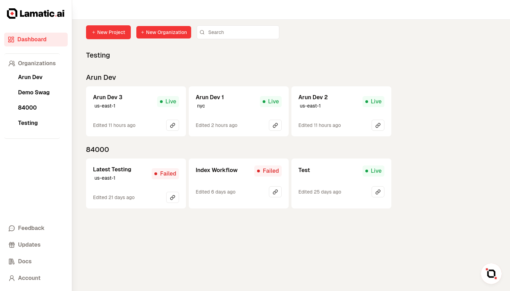510x291 pixels.
Task: Select Testing organization in sidebar
Action: 28,123
